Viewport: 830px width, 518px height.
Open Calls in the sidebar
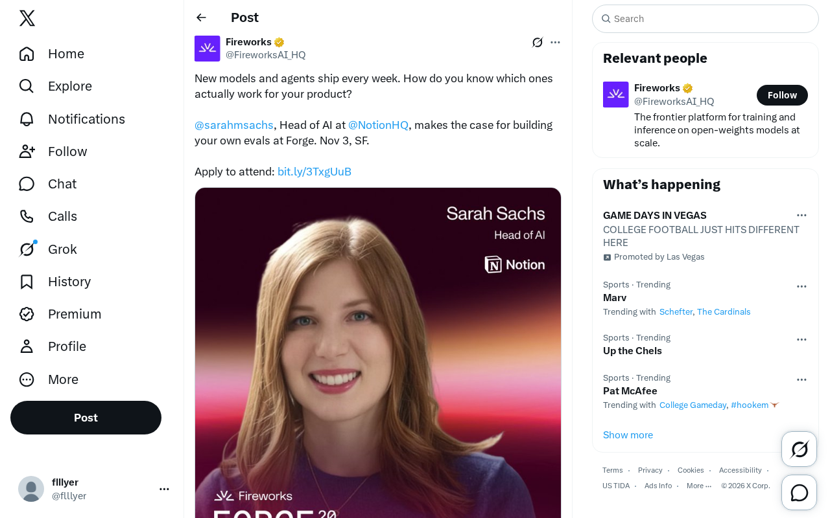pos(49,216)
